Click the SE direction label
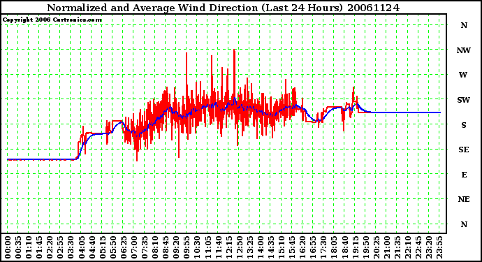 (464, 150)
